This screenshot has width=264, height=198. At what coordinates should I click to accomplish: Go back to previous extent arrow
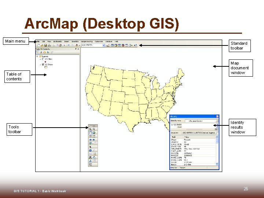click(91, 140)
